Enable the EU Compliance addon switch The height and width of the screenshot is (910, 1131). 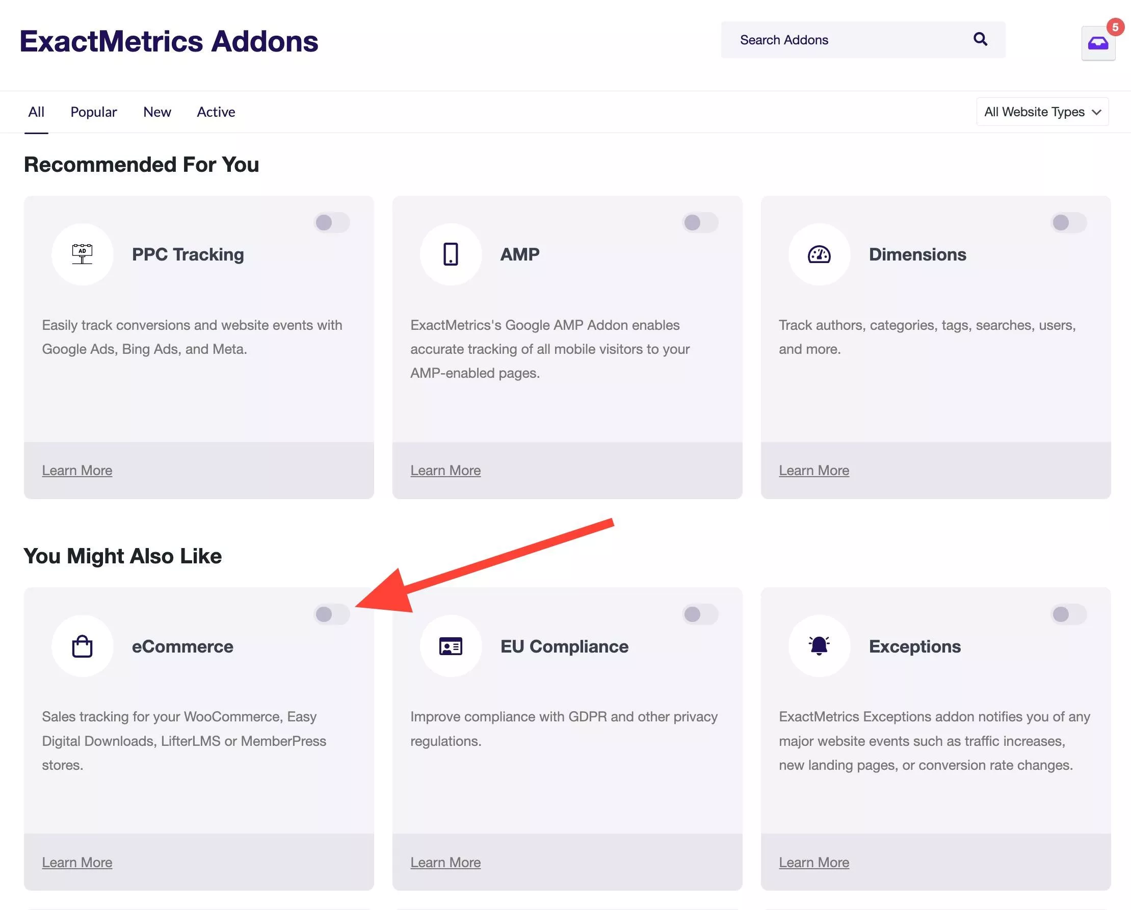pyautogui.click(x=700, y=614)
